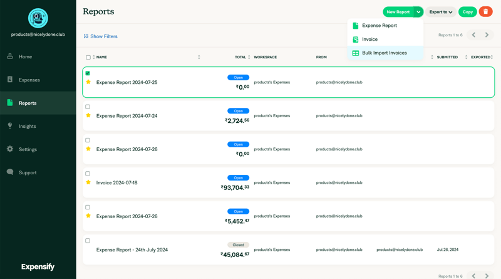Click the ₹2,724.56 total amount
The width and height of the screenshot is (501, 279).
[x=237, y=120]
